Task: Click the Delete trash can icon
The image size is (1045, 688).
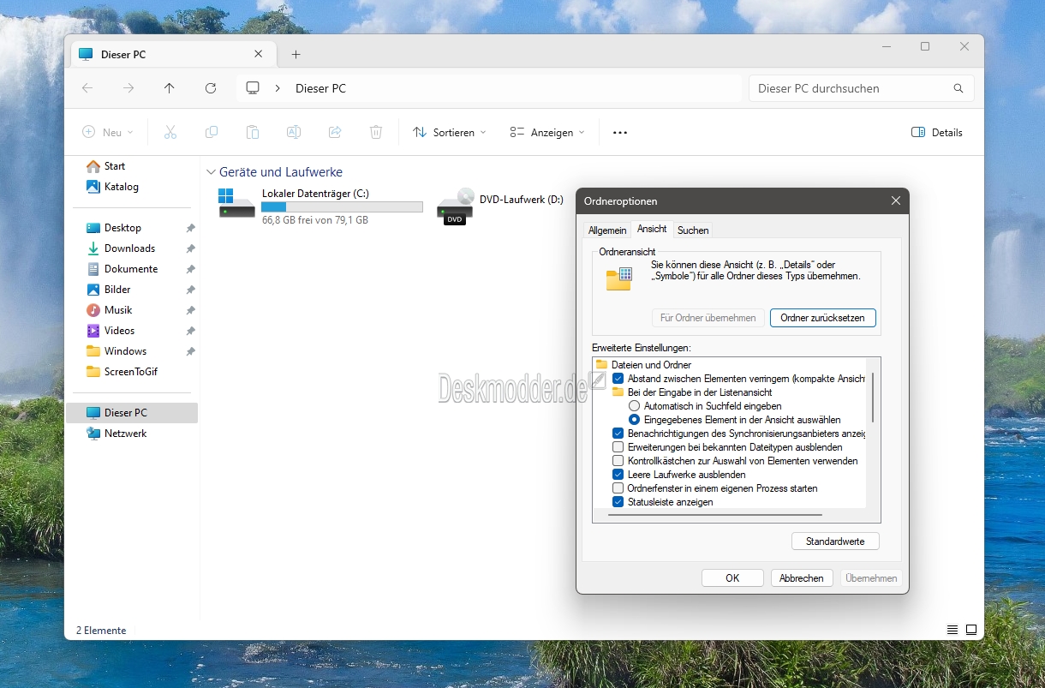Action: (376, 132)
